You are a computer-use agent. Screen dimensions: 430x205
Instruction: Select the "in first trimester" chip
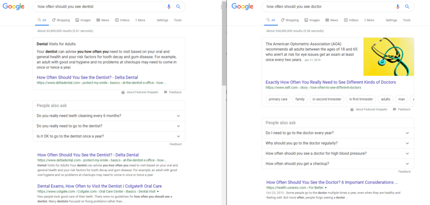(361, 99)
